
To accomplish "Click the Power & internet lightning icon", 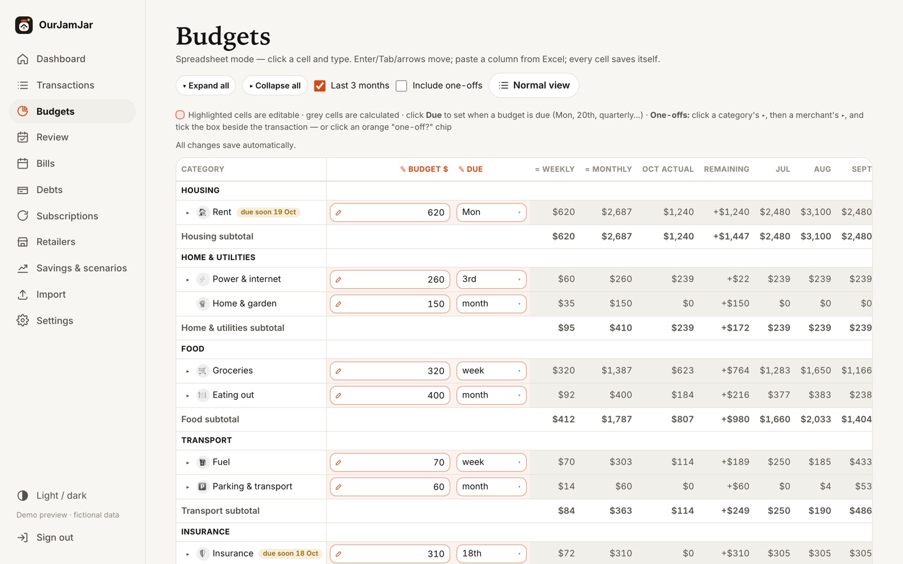I will coord(202,279).
